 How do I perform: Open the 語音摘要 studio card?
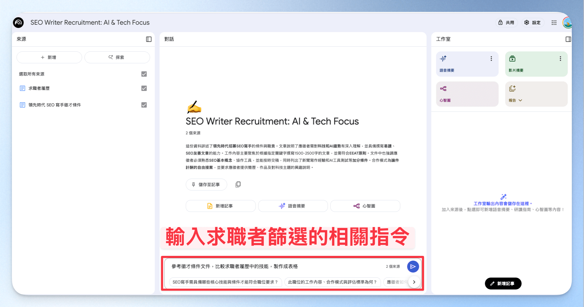point(467,64)
